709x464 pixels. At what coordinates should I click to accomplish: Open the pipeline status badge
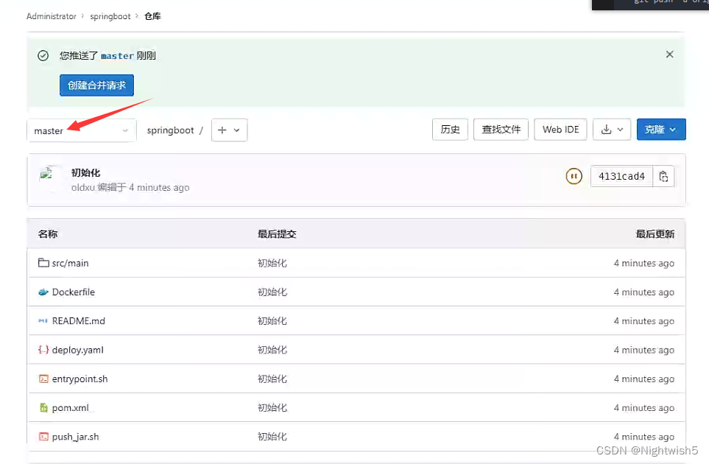click(x=574, y=176)
